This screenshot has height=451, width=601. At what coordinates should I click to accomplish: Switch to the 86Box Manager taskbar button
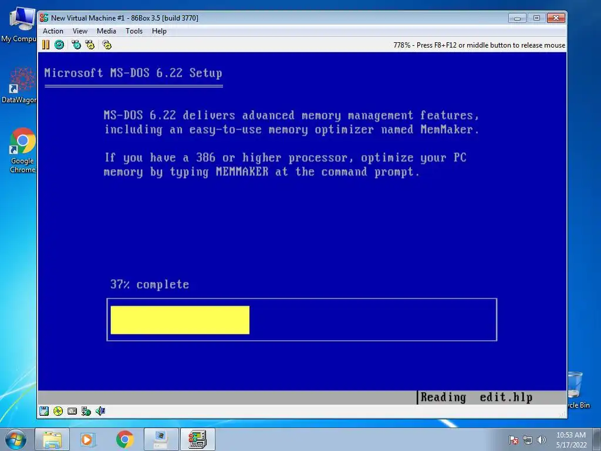[161, 439]
